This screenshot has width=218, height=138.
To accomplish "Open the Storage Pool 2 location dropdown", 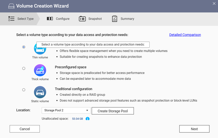I will [66, 110].
